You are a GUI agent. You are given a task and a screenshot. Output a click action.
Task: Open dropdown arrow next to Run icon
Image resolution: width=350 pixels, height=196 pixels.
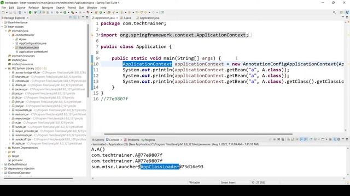[x=68, y=13]
